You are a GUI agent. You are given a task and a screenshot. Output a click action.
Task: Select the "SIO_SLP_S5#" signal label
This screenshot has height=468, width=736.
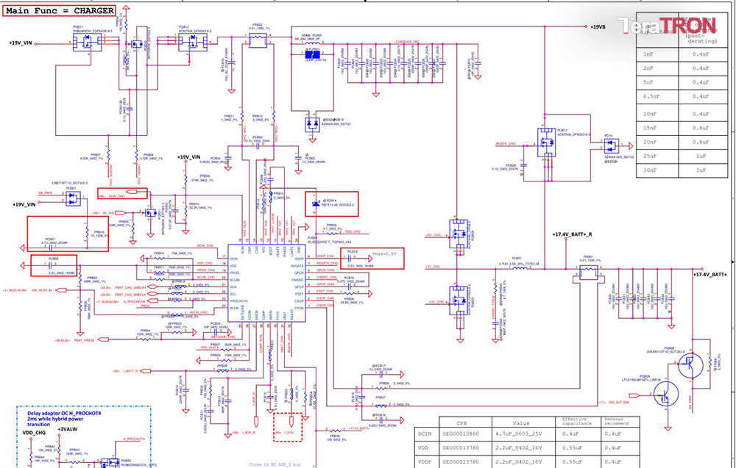(619, 403)
